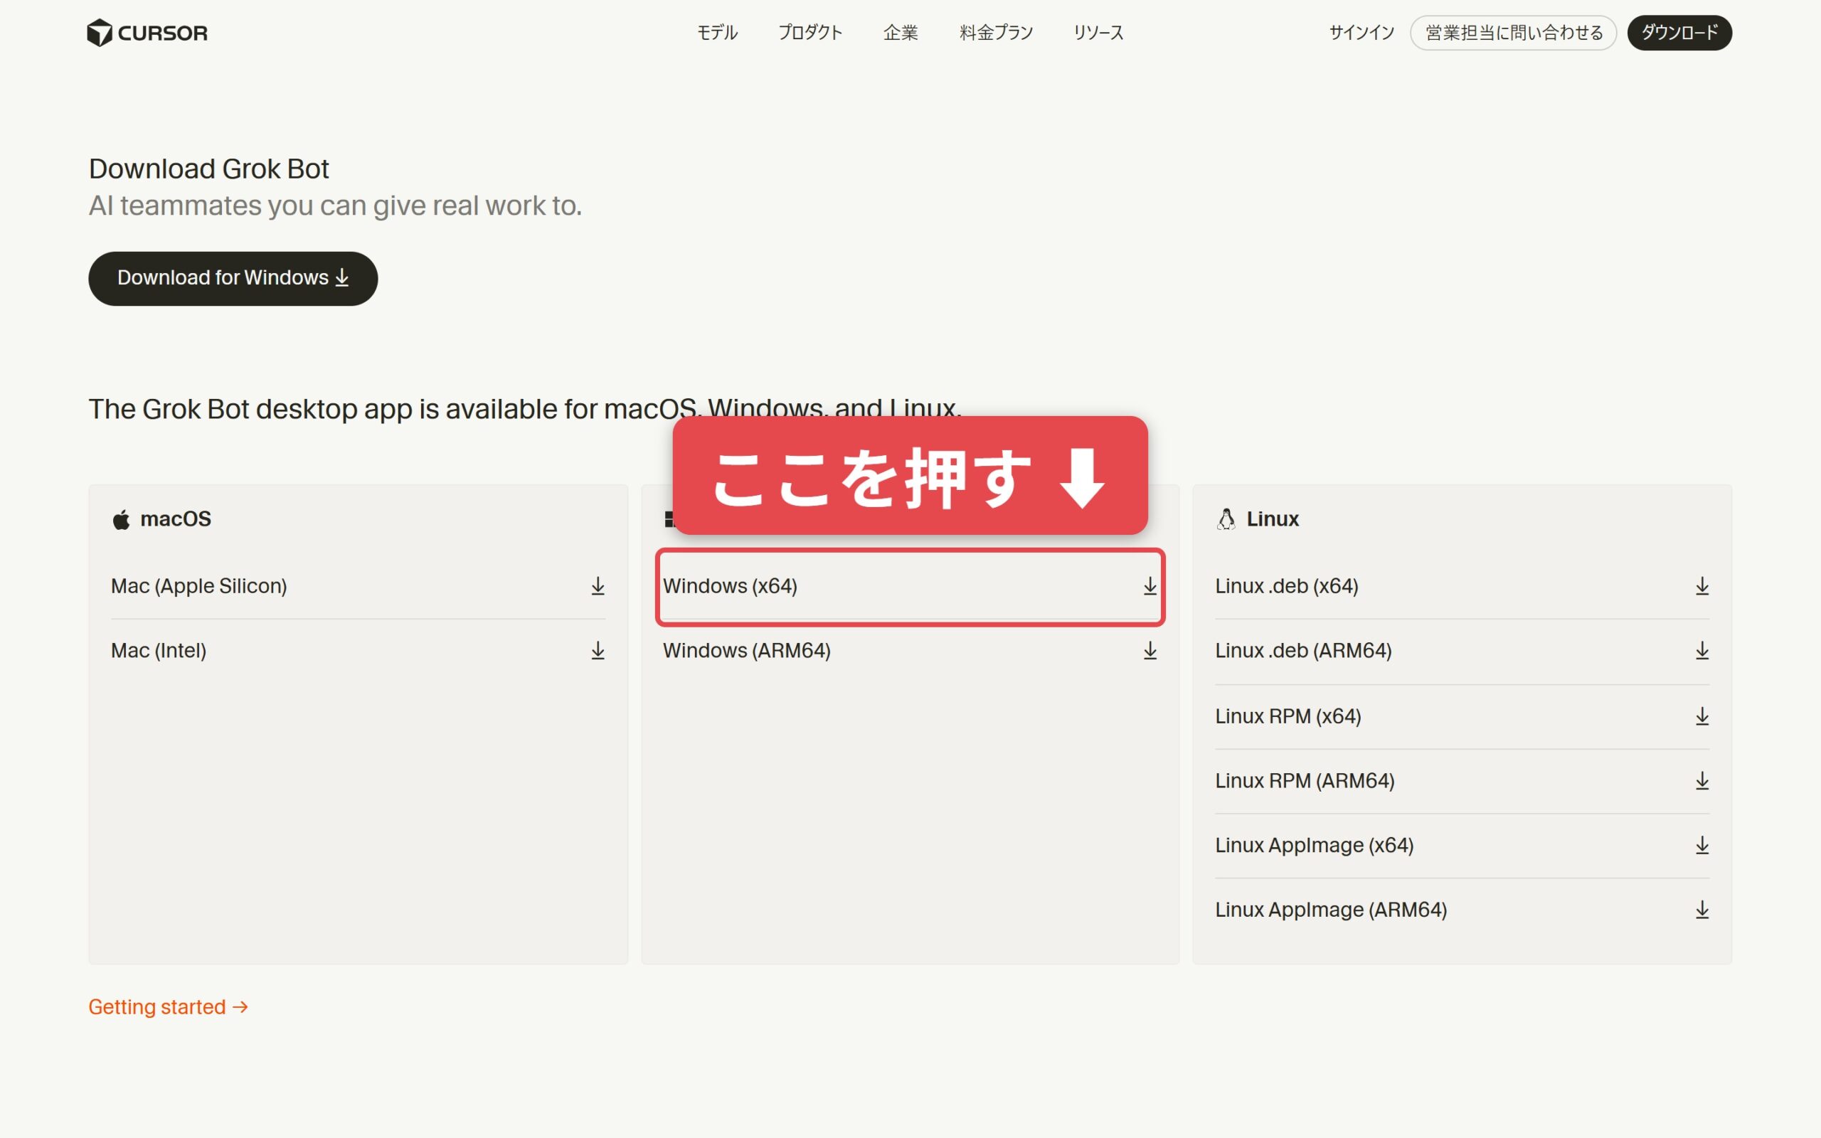Select Windows (x64) text
This screenshot has width=1821, height=1138.
click(x=730, y=586)
